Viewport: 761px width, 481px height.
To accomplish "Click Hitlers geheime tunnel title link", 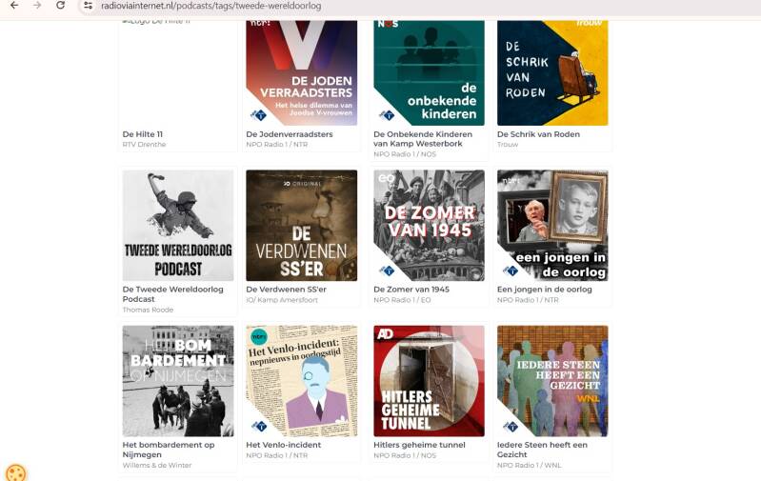I will (x=419, y=445).
